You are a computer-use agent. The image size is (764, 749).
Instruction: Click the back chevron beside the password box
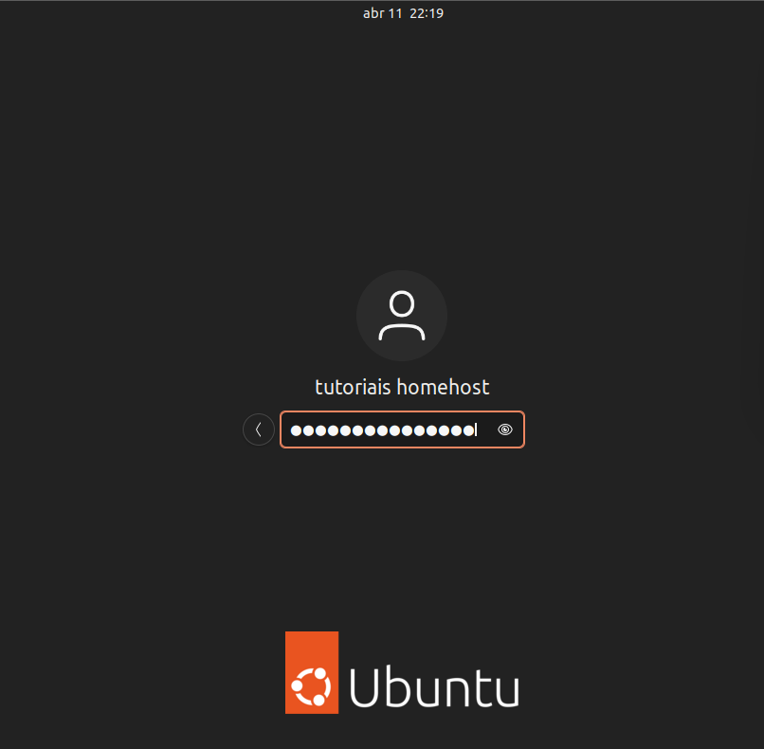(x=259, y=429)
